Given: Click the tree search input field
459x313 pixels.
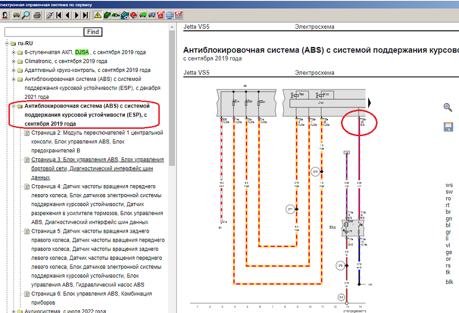Looking at the screenshot, I should pyautogui.click(x=44, y=32).
